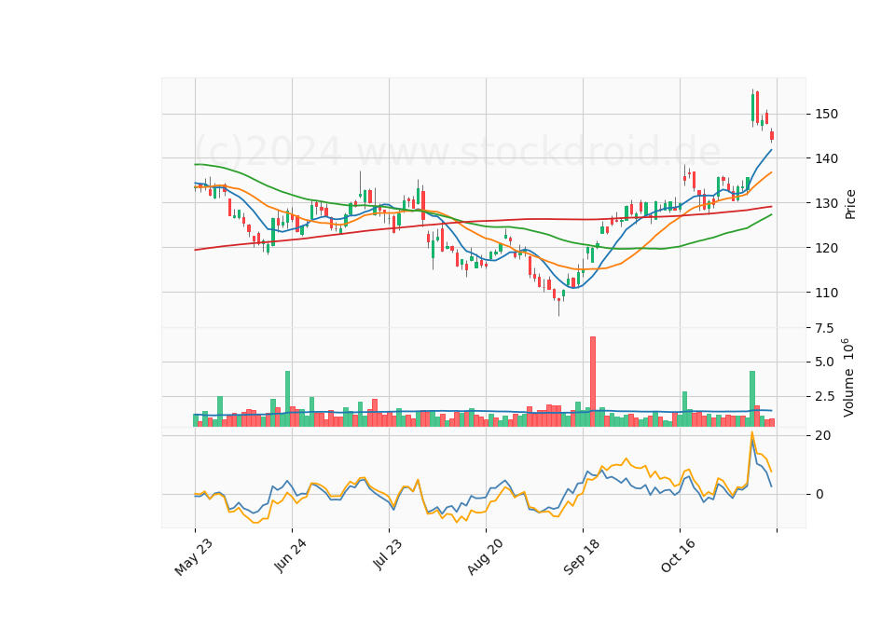Viewport: 895px width, 643px height.
Task: Click the 5.0 volume tick label
Action: (x=824, y=362)
